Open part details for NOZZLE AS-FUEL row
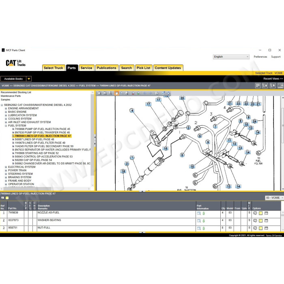 (x=199, y=213)
